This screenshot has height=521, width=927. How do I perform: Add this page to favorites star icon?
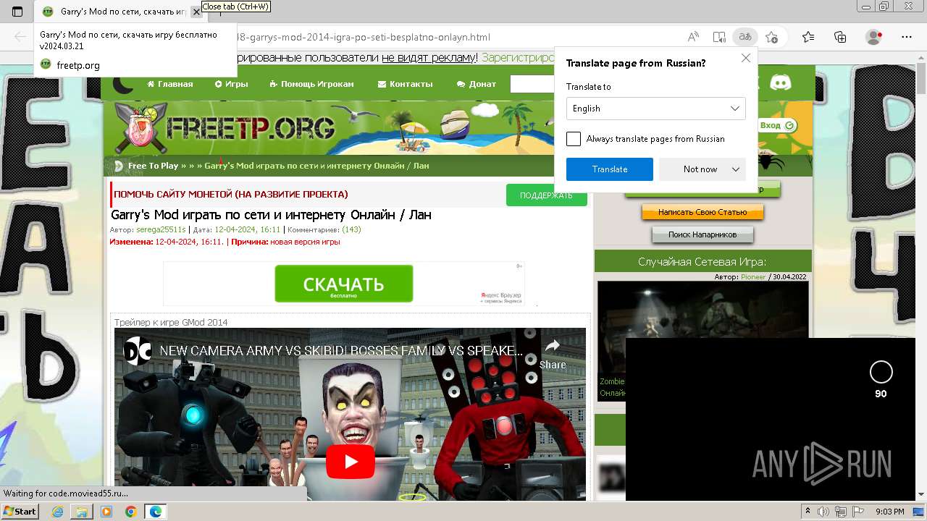pos(771,37)
